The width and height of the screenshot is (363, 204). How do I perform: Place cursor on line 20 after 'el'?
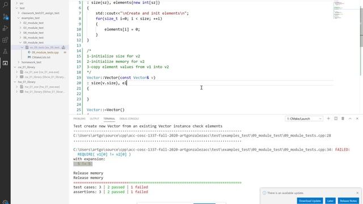click(127, 83)
